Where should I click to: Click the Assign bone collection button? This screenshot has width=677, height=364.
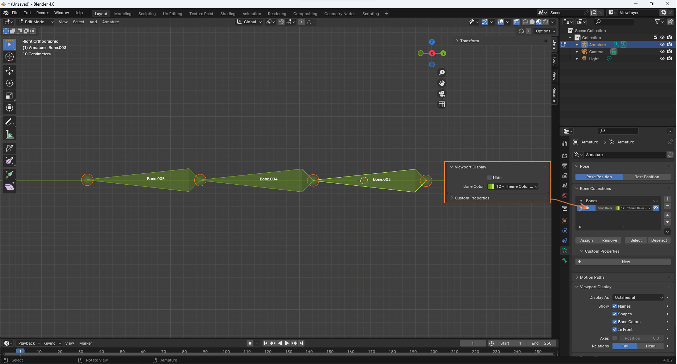pos(587,240)
